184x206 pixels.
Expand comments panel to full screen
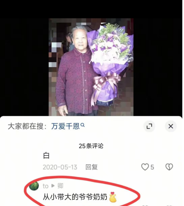click(x=149, y=126)
